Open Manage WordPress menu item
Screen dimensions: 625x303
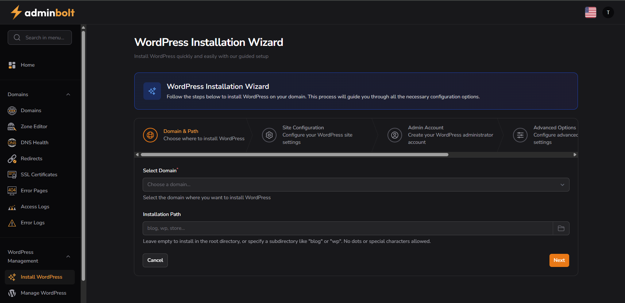pyautogui.click(x=39, y=293)
